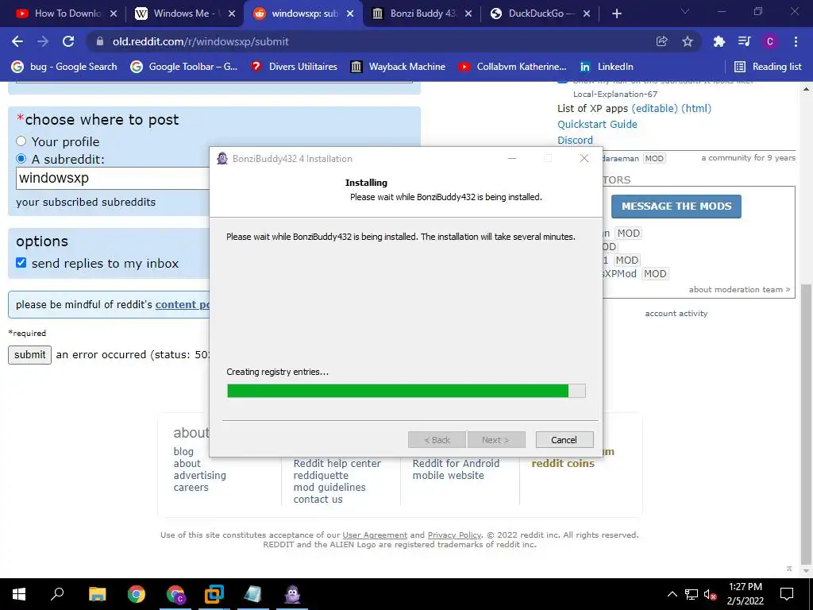Open the extensions puzzle icon
The width and height of the screenshot is (813, 610).
tap(719, 41)
